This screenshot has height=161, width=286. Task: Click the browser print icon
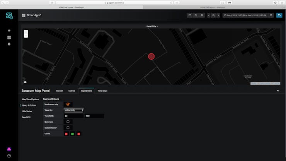click(x=230, y=3)
